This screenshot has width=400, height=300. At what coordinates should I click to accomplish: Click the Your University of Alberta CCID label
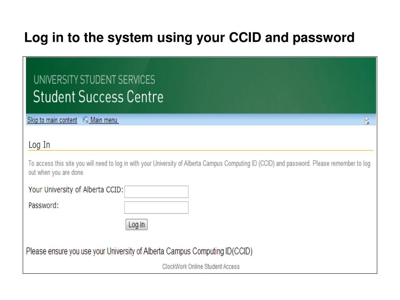[76, 190]
